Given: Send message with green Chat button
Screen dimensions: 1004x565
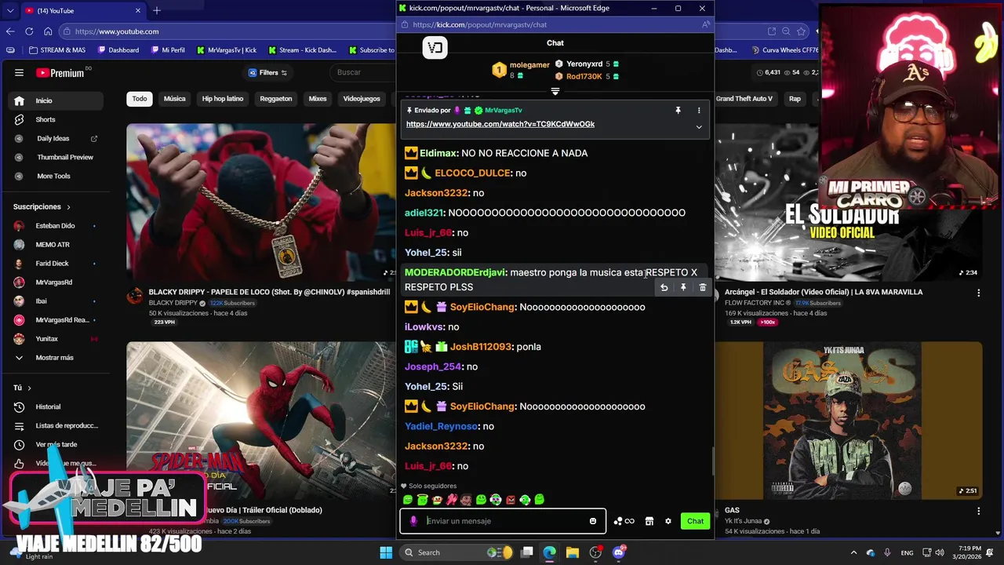Looking at the screenshot, I should coord(696,521).
